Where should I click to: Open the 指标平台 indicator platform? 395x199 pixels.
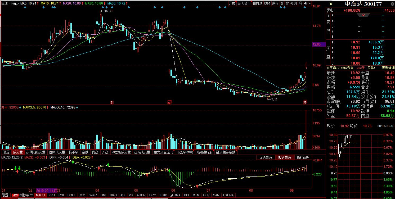[x=26, y=195]
